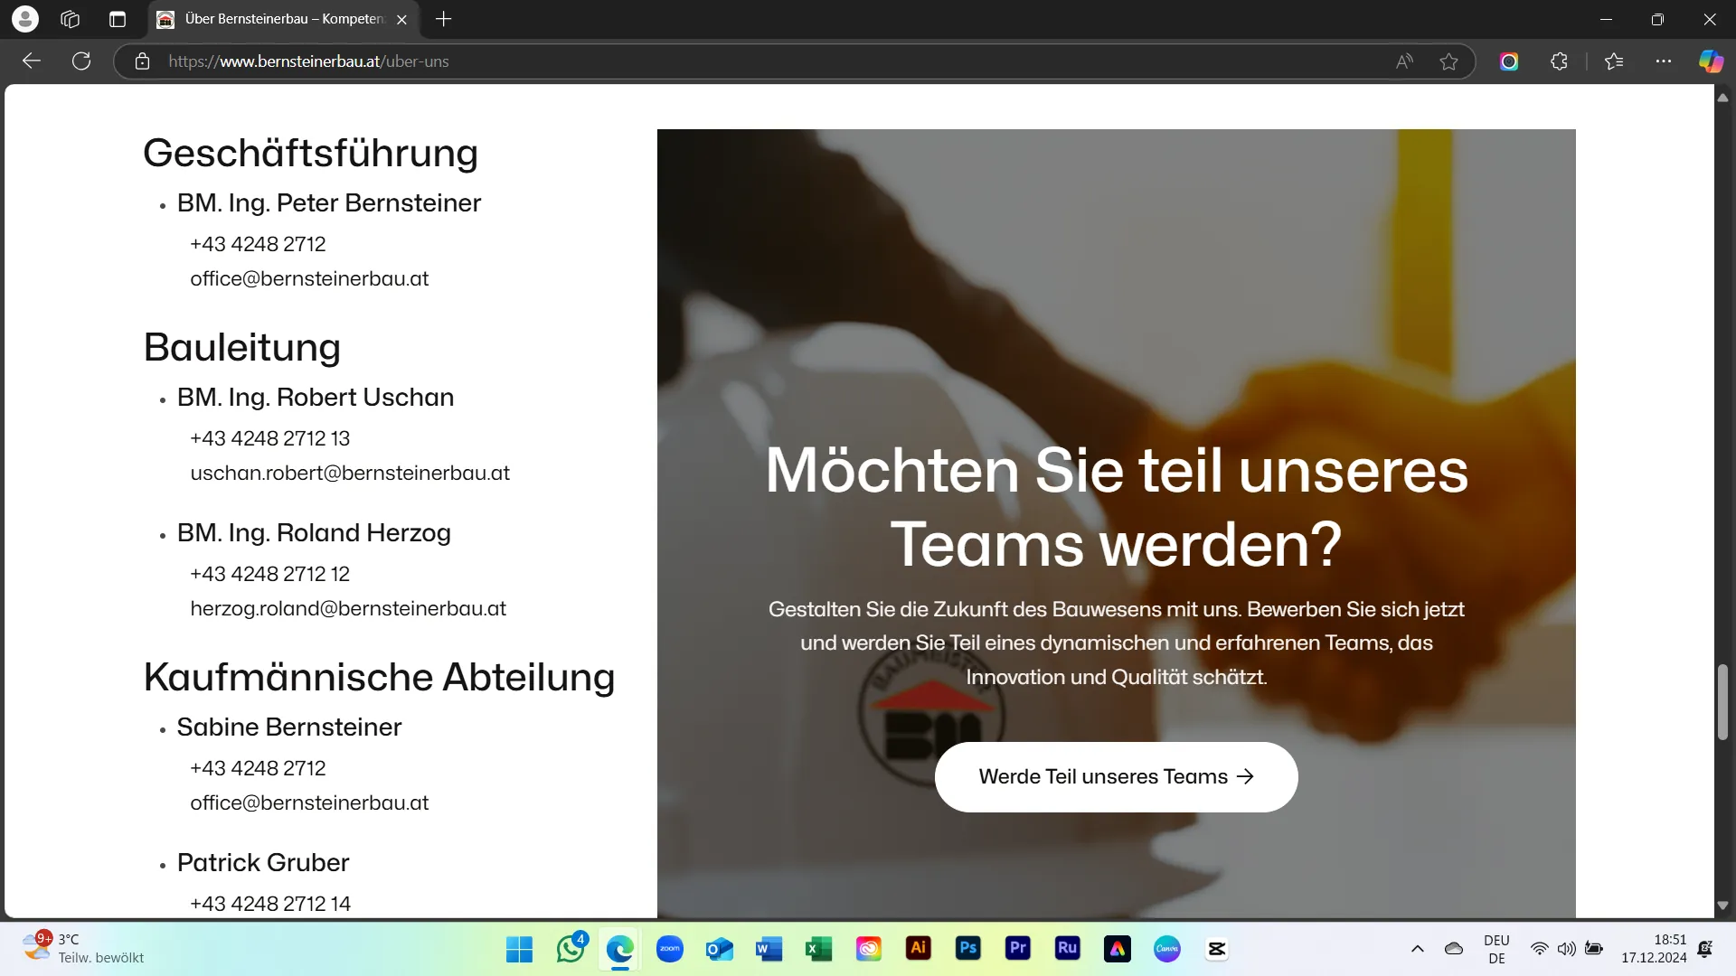Go back to previous page arrow
Viewport: 1736px width, 976px height.
click(32, 61)
